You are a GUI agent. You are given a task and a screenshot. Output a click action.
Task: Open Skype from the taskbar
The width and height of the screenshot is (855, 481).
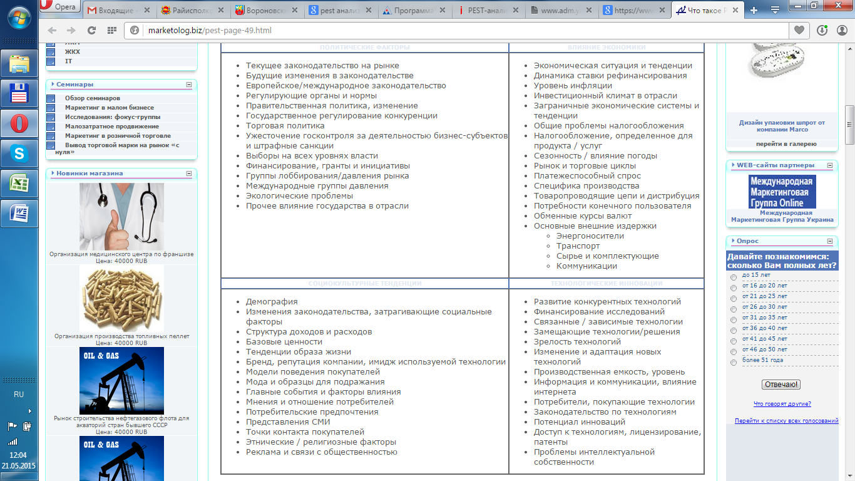[19, 153]
